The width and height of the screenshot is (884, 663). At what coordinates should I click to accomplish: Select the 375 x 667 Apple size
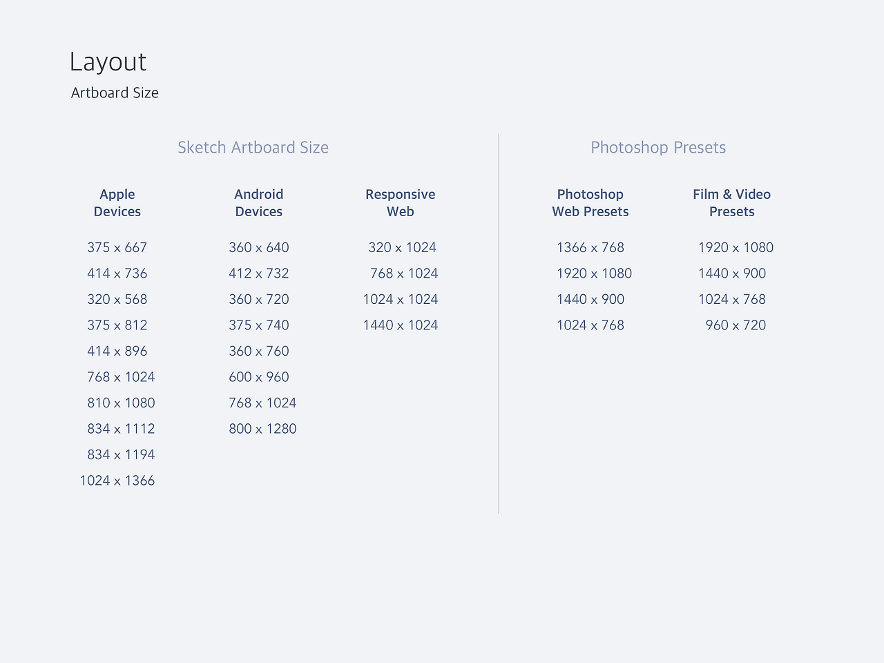[117, 247]
